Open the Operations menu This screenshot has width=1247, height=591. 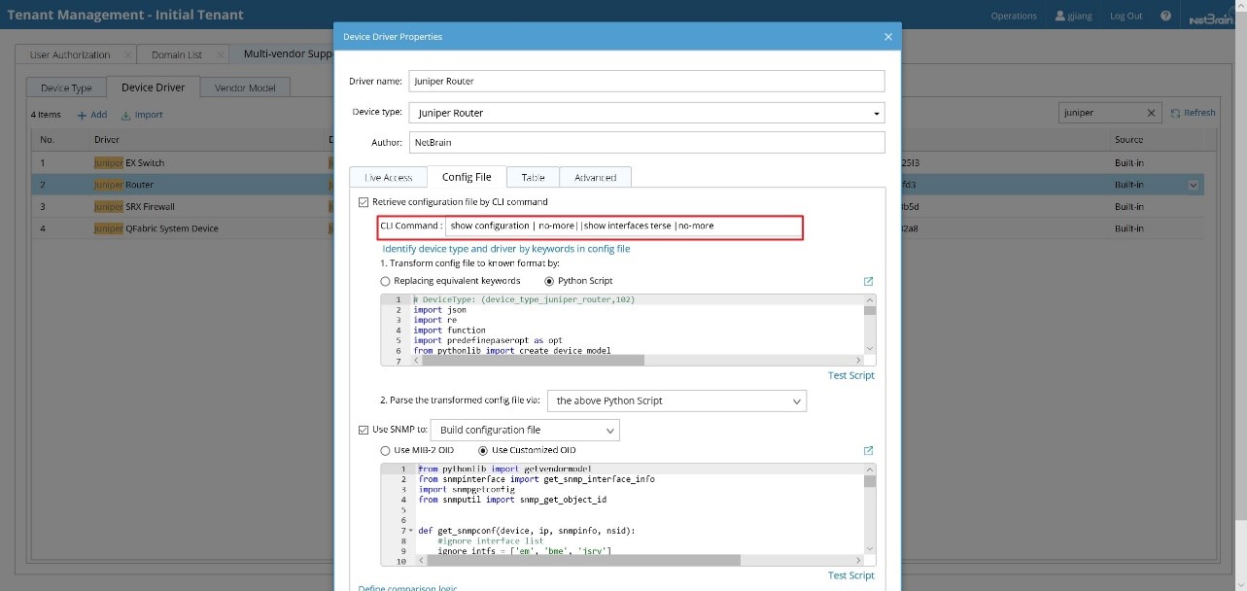tap(1014, 16)
